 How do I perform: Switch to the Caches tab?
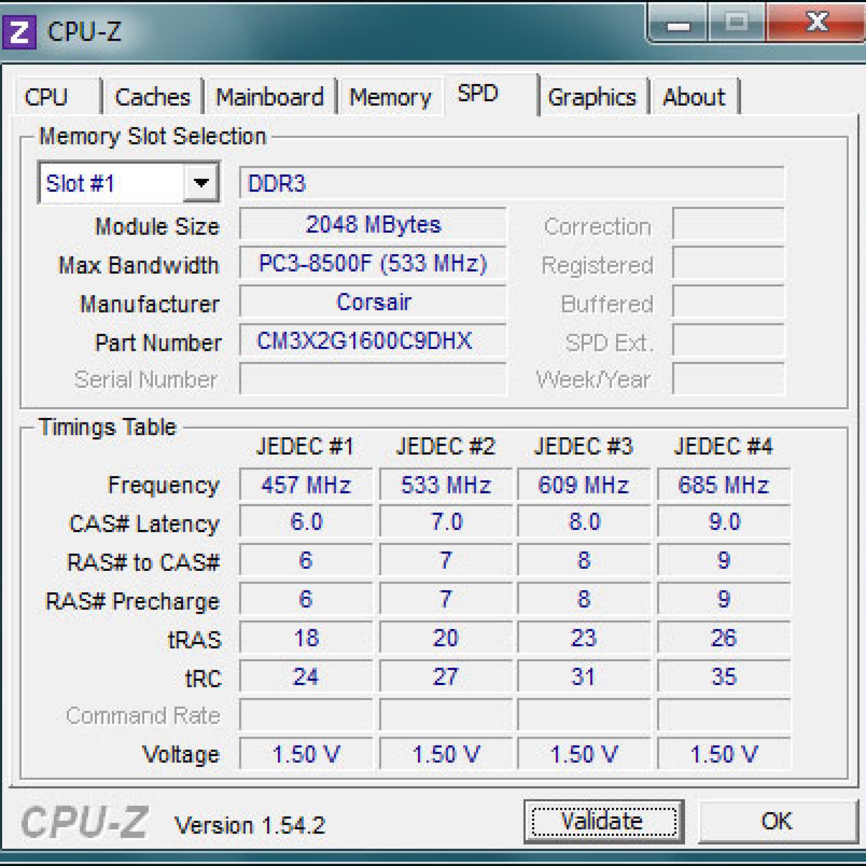click(152, 97)
